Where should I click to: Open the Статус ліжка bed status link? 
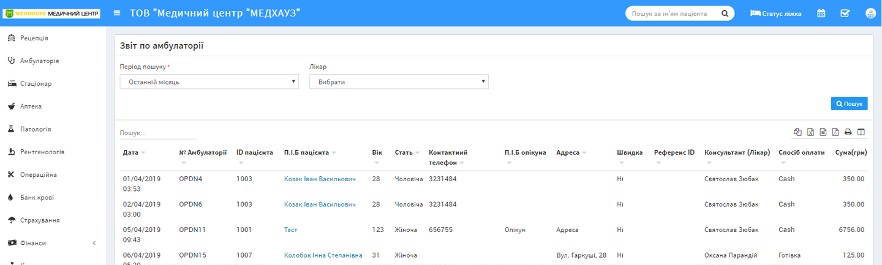tap(775, 13)
